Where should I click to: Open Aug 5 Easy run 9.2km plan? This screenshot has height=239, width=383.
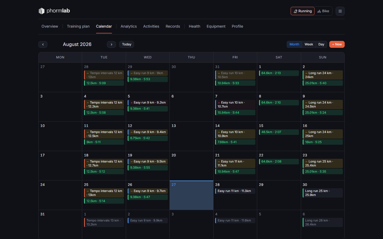point(148,103)
